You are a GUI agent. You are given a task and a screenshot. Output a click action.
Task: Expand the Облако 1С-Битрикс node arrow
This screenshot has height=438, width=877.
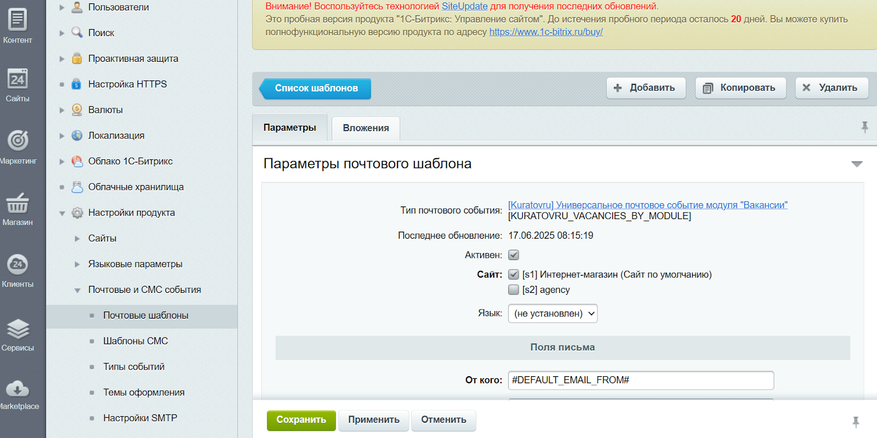pos(62,162)
